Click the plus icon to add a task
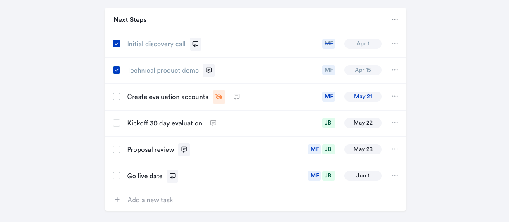The height and width of the screenshot is (222, 509). point(117,200)
